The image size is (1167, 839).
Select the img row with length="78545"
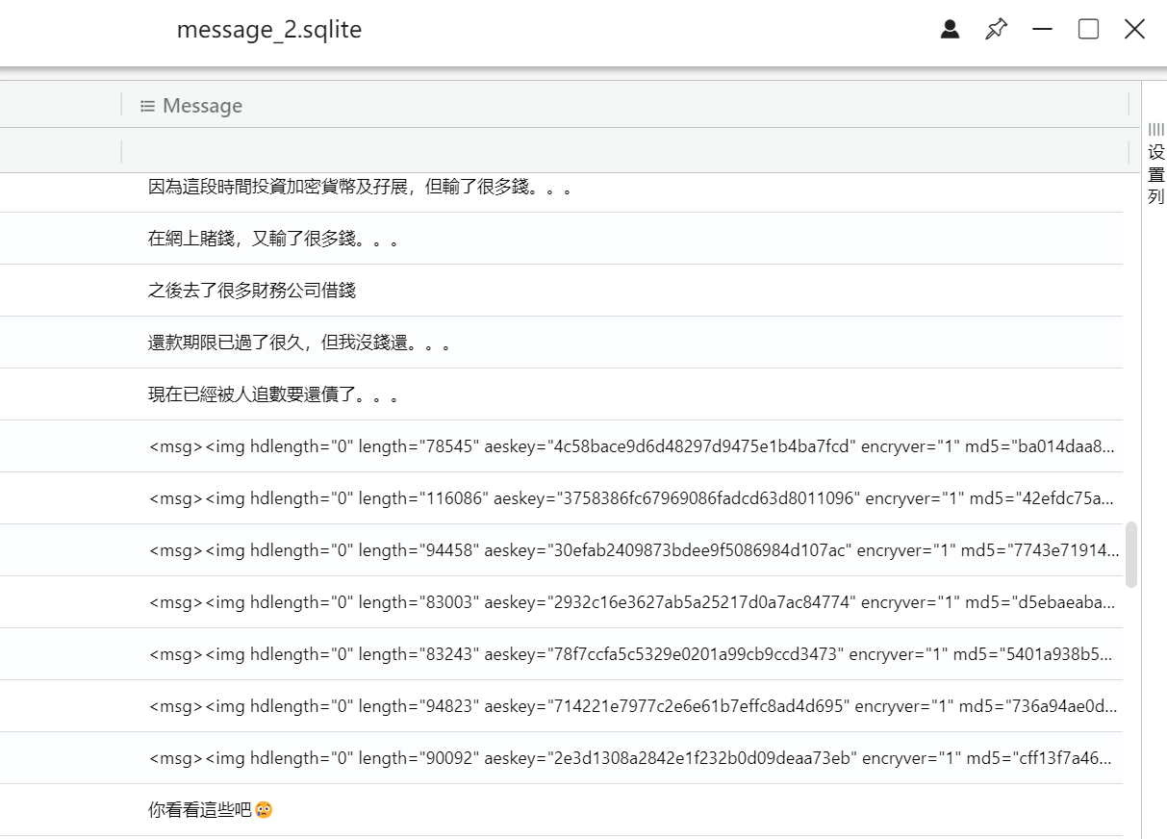point(561,446)
